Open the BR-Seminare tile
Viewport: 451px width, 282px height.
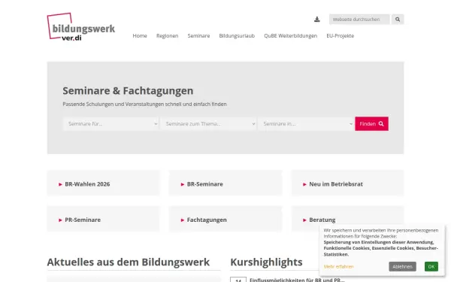pos(225,183)
